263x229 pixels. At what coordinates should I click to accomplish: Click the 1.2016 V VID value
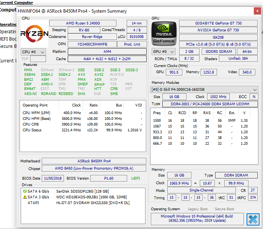pos(134,130)
